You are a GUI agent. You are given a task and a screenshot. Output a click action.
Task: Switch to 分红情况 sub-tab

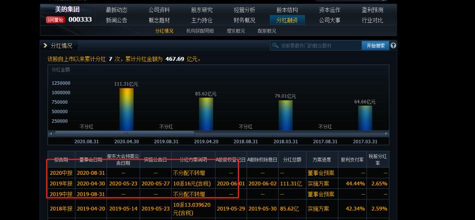coord(164,31)
